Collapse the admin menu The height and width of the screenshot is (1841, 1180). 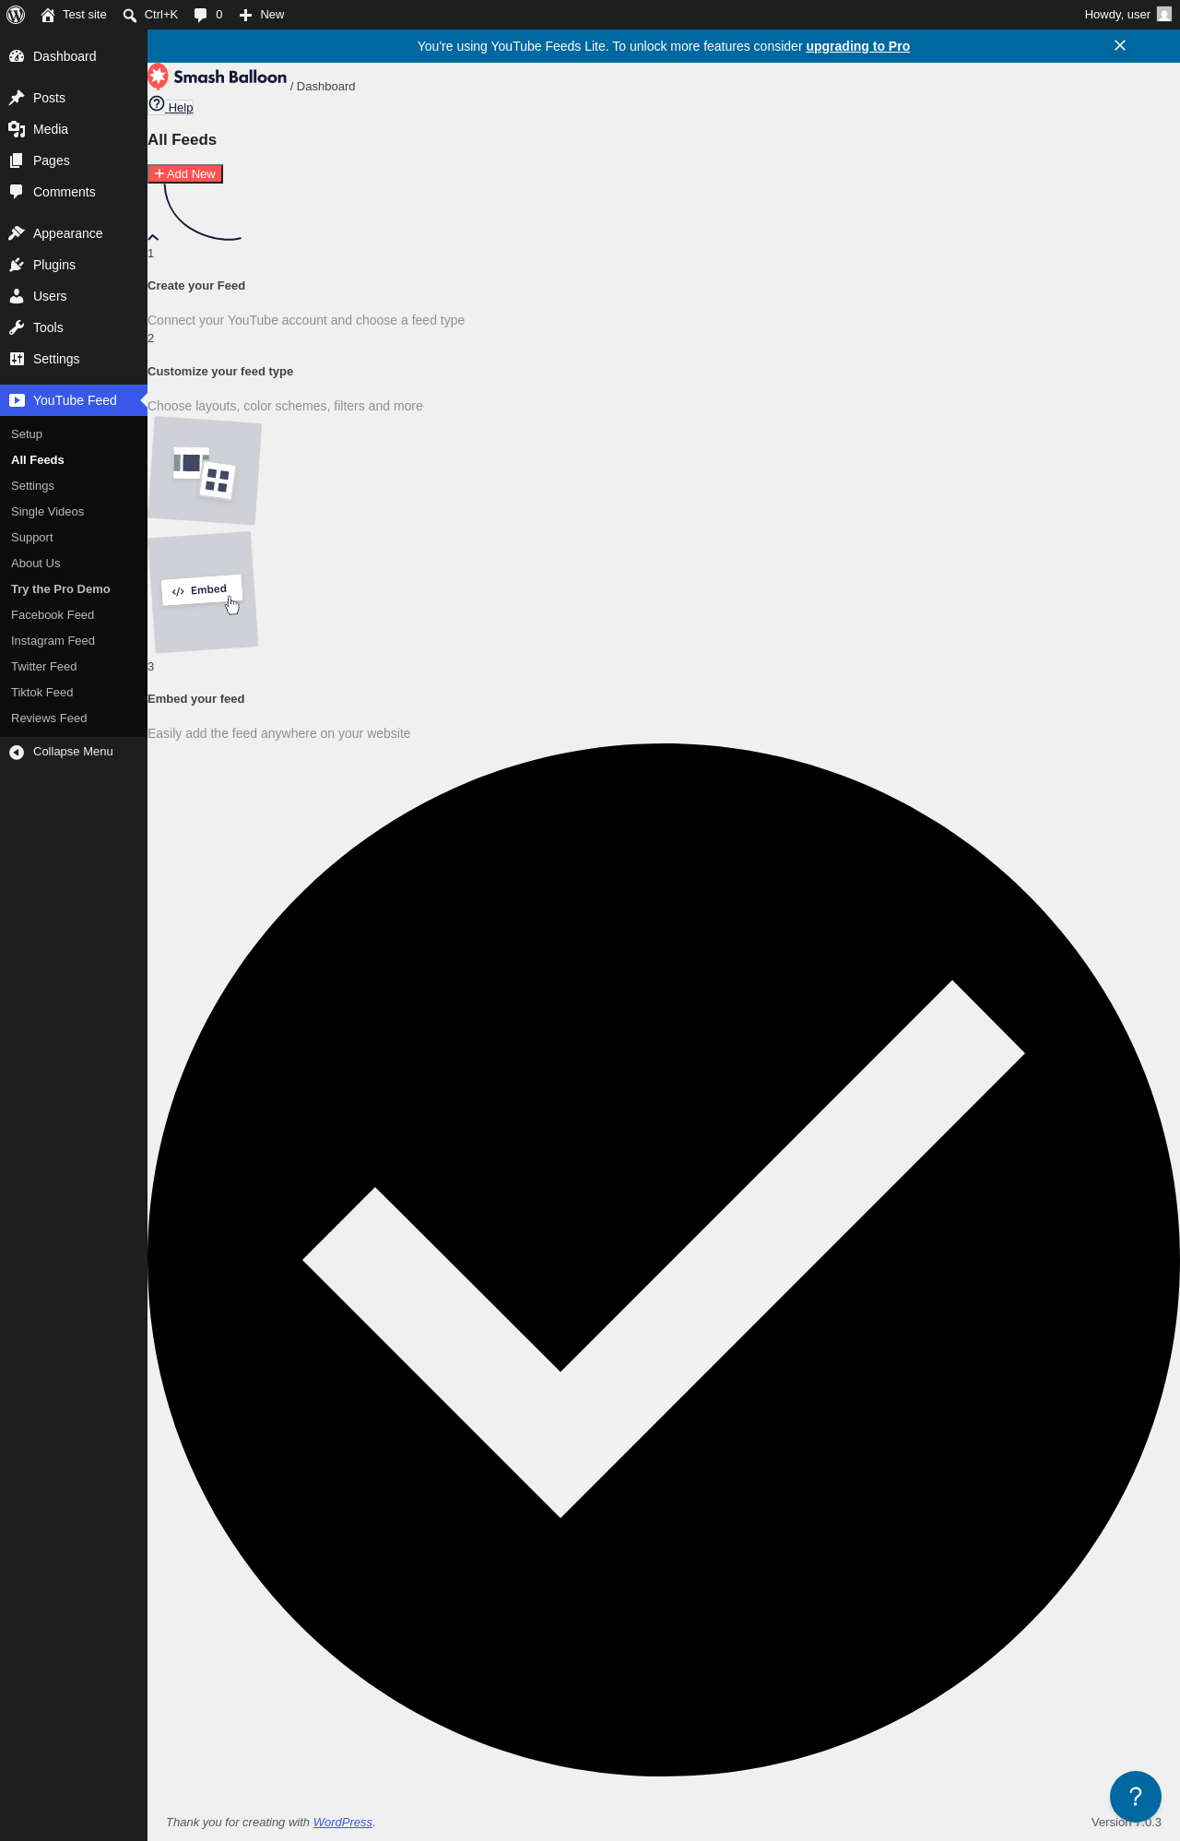click(x=74, y=752)
